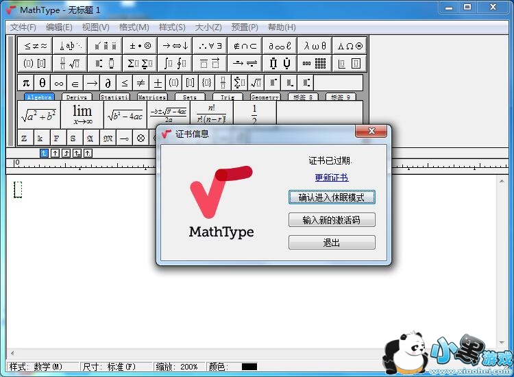Open the set theory symbols palette (∉∩⊂)
Image resolution: width=514 pixels, height=377 pixels.
coord(245,46)
